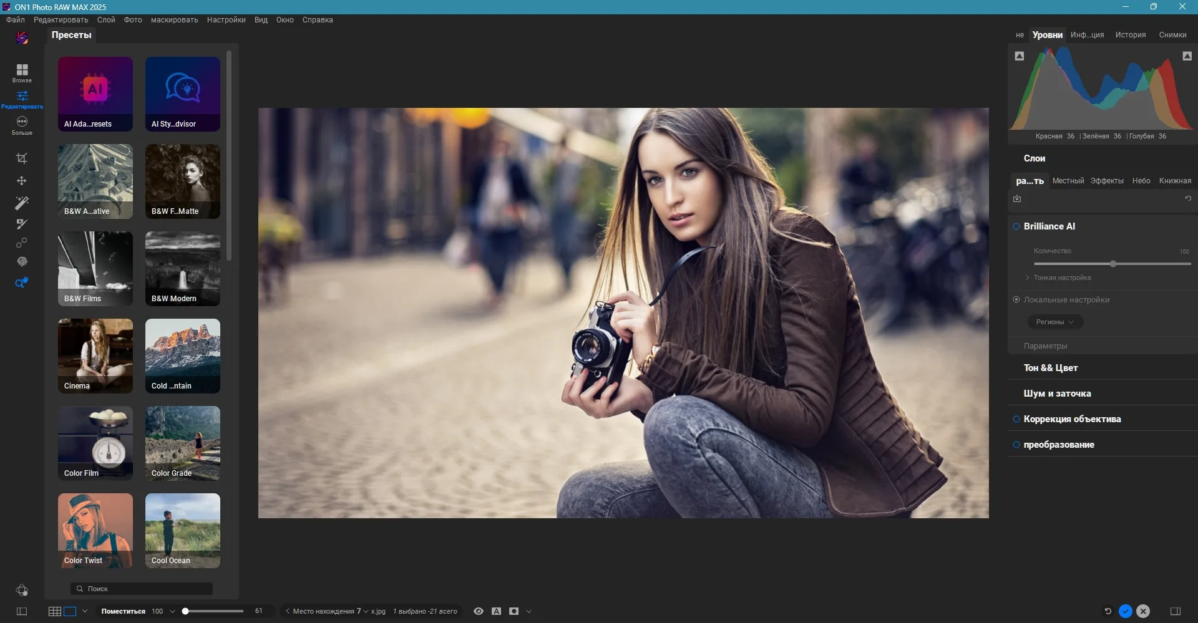The width and height of the screenshot is (1198, 623).
Task: Open the Color Grade preset category
Action: point(183,443)
